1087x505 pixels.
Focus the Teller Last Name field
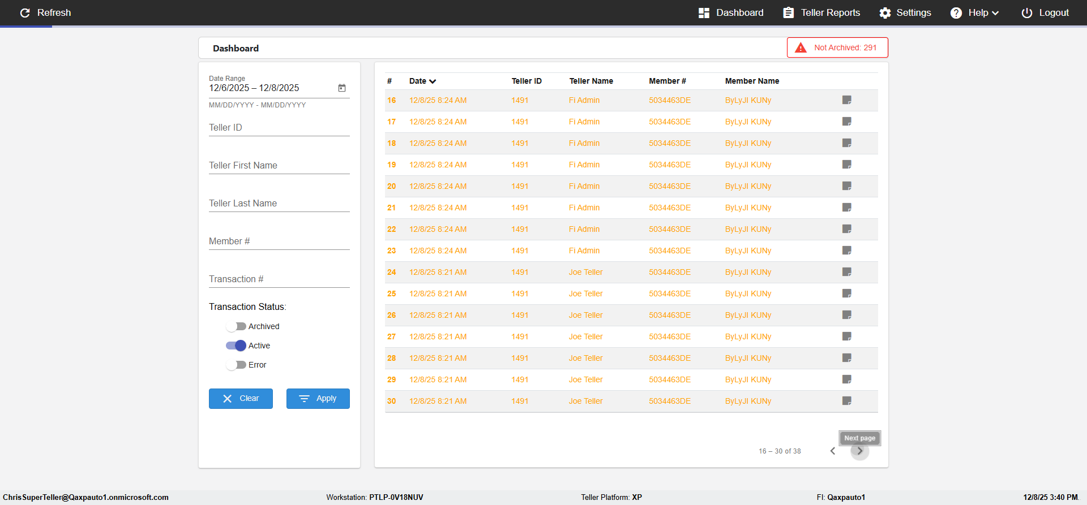click(279, 204)
